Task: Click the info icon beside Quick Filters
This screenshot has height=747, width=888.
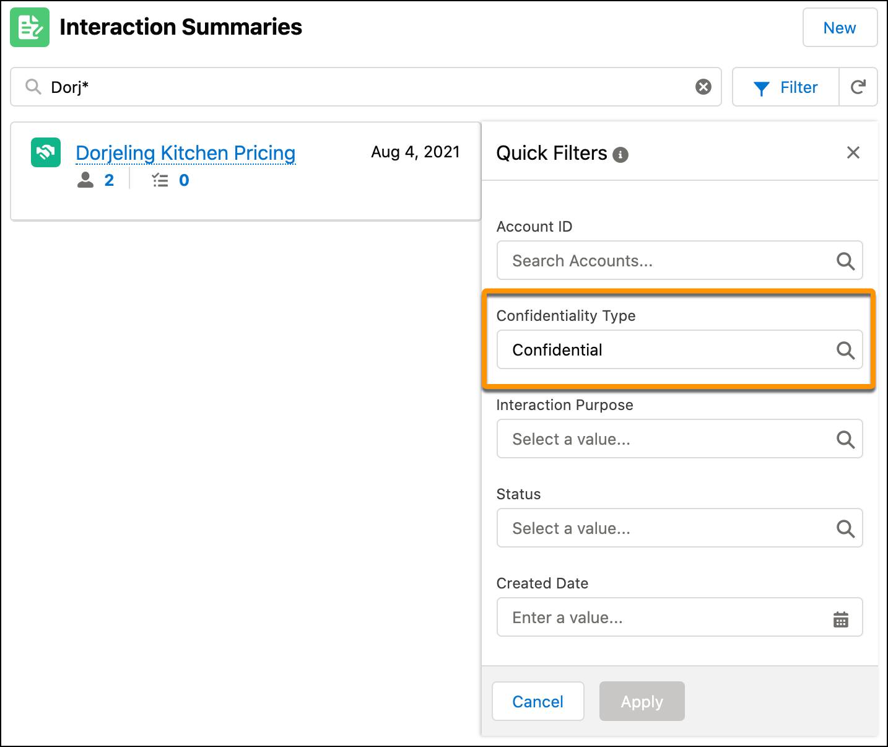Action: tap(622, 154)
